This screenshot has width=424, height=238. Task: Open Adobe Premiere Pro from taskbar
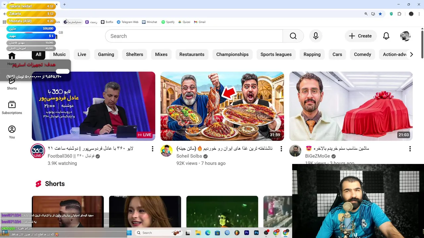click(x=246, y=233)
